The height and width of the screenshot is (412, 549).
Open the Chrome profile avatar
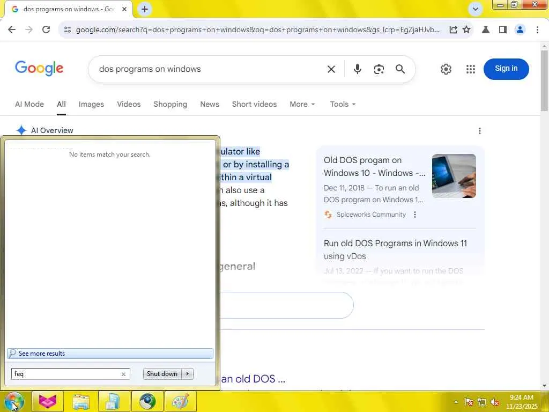tap(520, 30)
